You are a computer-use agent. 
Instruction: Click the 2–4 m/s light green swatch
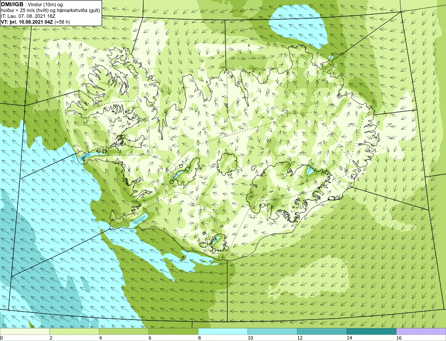74,331
